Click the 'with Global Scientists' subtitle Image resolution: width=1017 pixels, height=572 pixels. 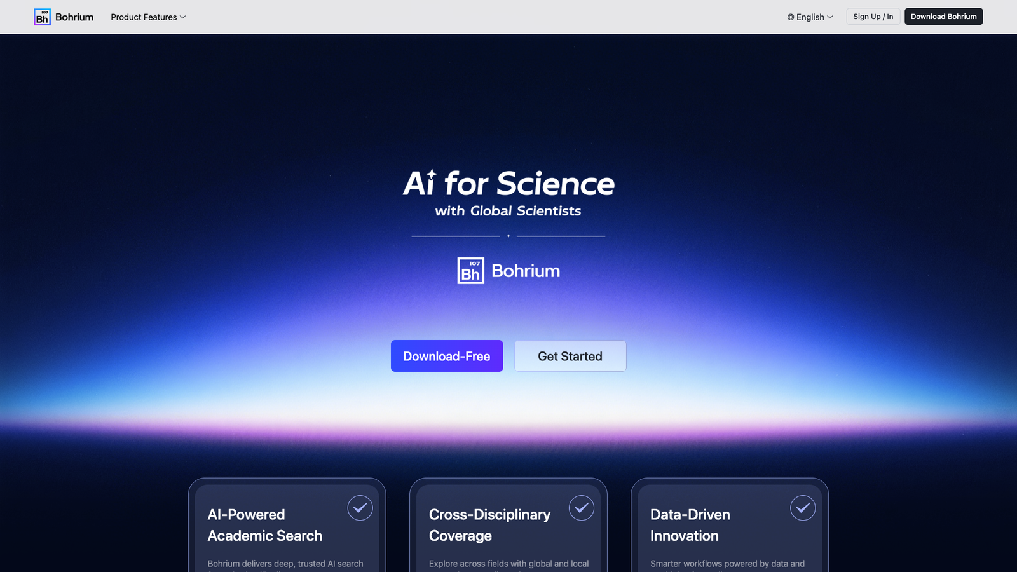point(508,211)
